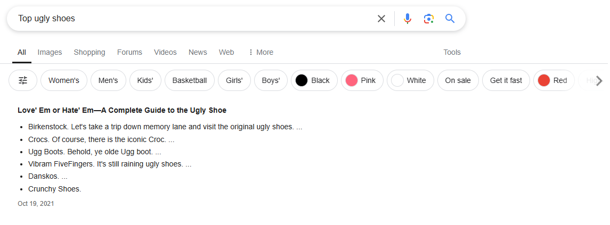Click the Crunchy Shoes list entry
This screenshot has width=610, height=225.
[54, 189]
